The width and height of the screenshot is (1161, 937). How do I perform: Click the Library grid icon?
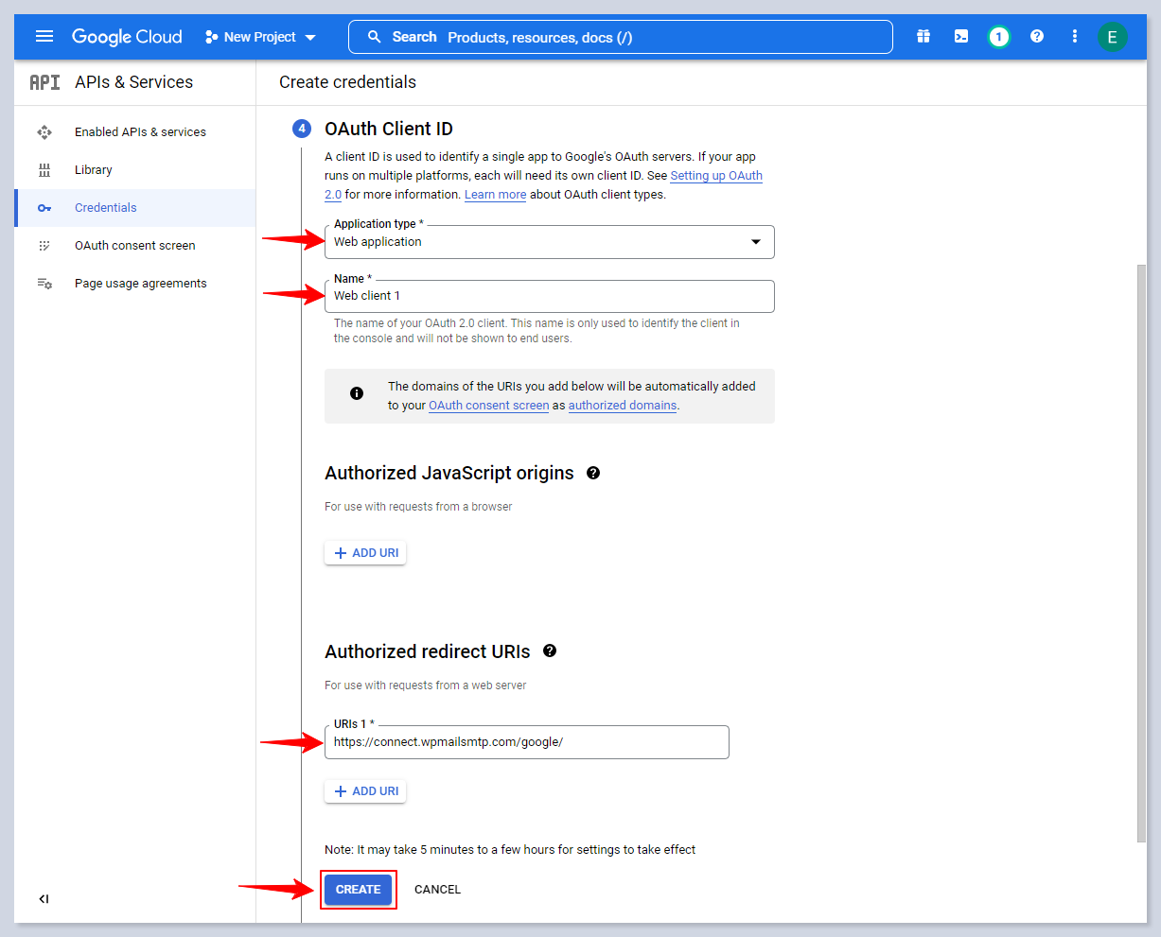click(x=44, y=170)
